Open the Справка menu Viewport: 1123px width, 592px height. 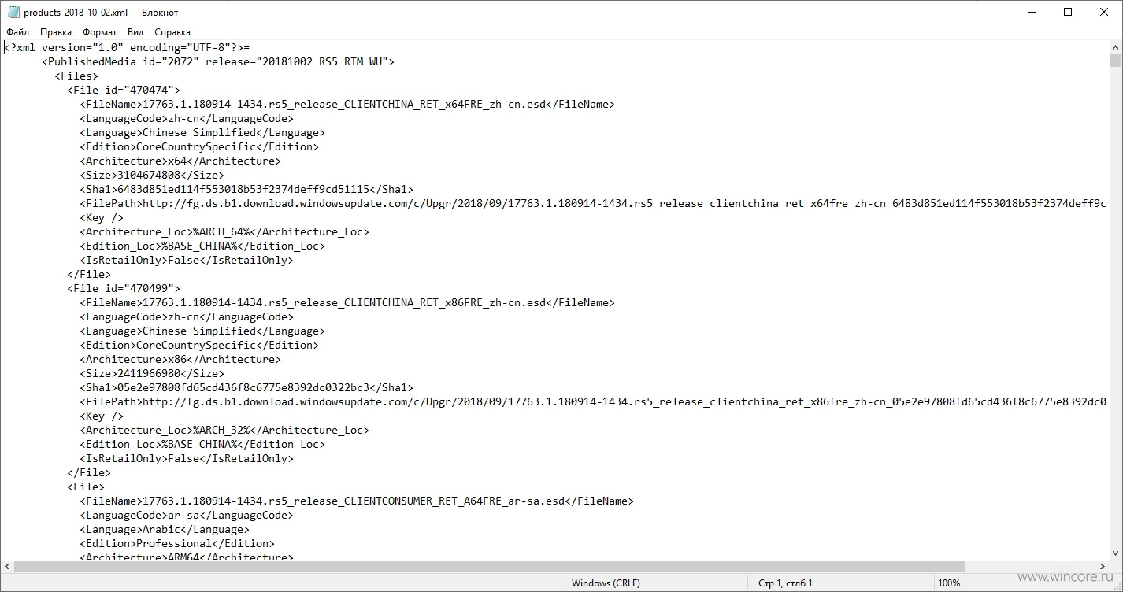pos(172,32)
